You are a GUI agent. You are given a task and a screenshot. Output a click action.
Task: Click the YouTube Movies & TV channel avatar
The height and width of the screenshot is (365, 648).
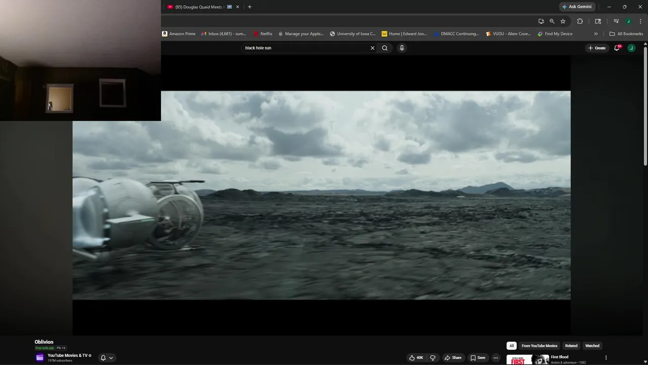(40, 357)
